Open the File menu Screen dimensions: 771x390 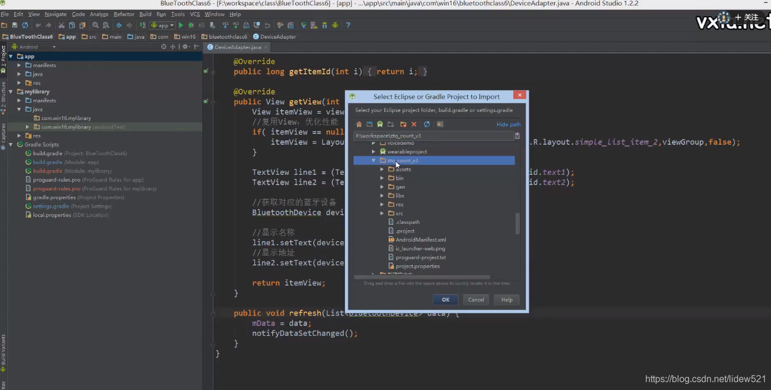coord(5,14)
